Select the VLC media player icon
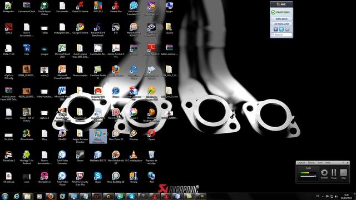Viewport: 356px width, 200px height. (x=133, y=157)
